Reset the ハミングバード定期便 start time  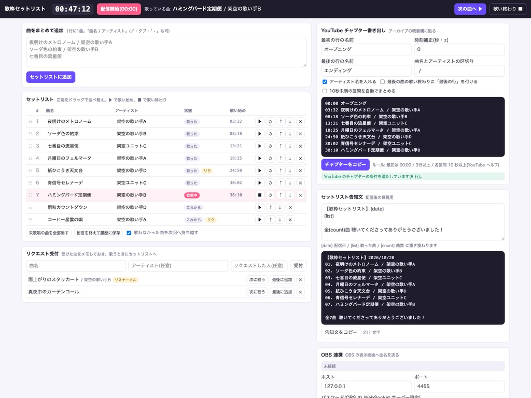[270, 195]
